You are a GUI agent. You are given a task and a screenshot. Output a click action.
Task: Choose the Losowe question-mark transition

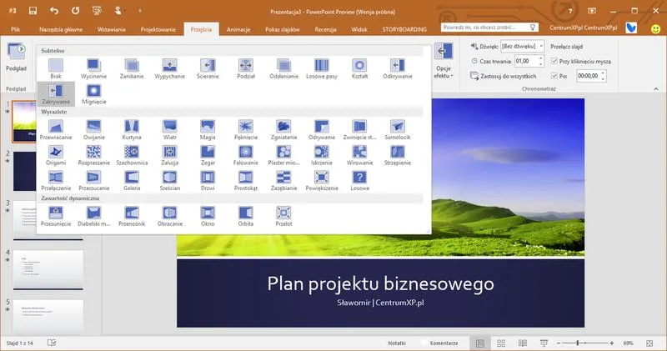coord(359,181)
